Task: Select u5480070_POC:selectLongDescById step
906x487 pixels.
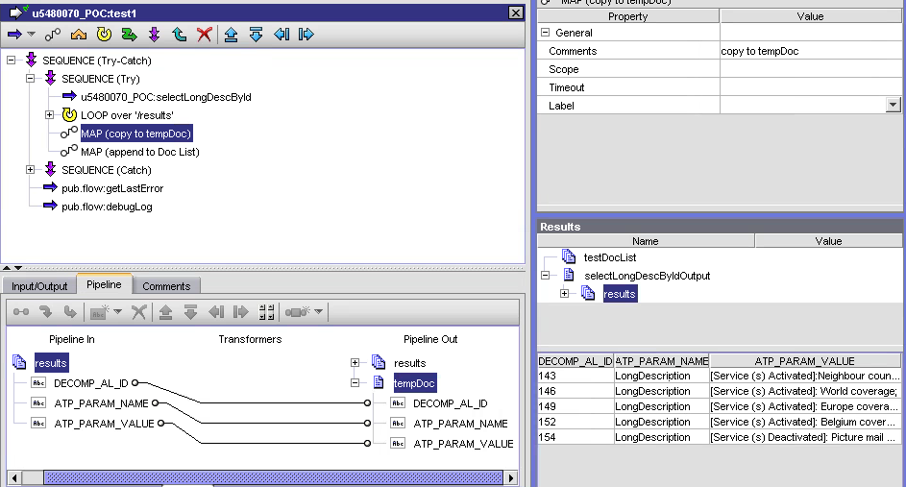Action: [166, 97]
